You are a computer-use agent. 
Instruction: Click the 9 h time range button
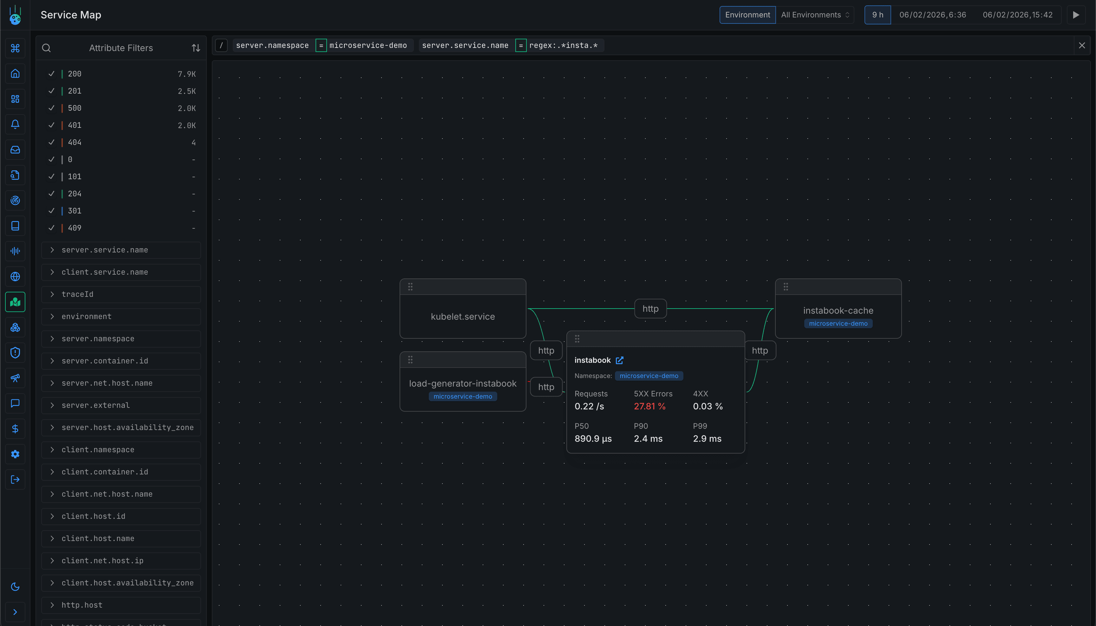click(x=877, y=14)
